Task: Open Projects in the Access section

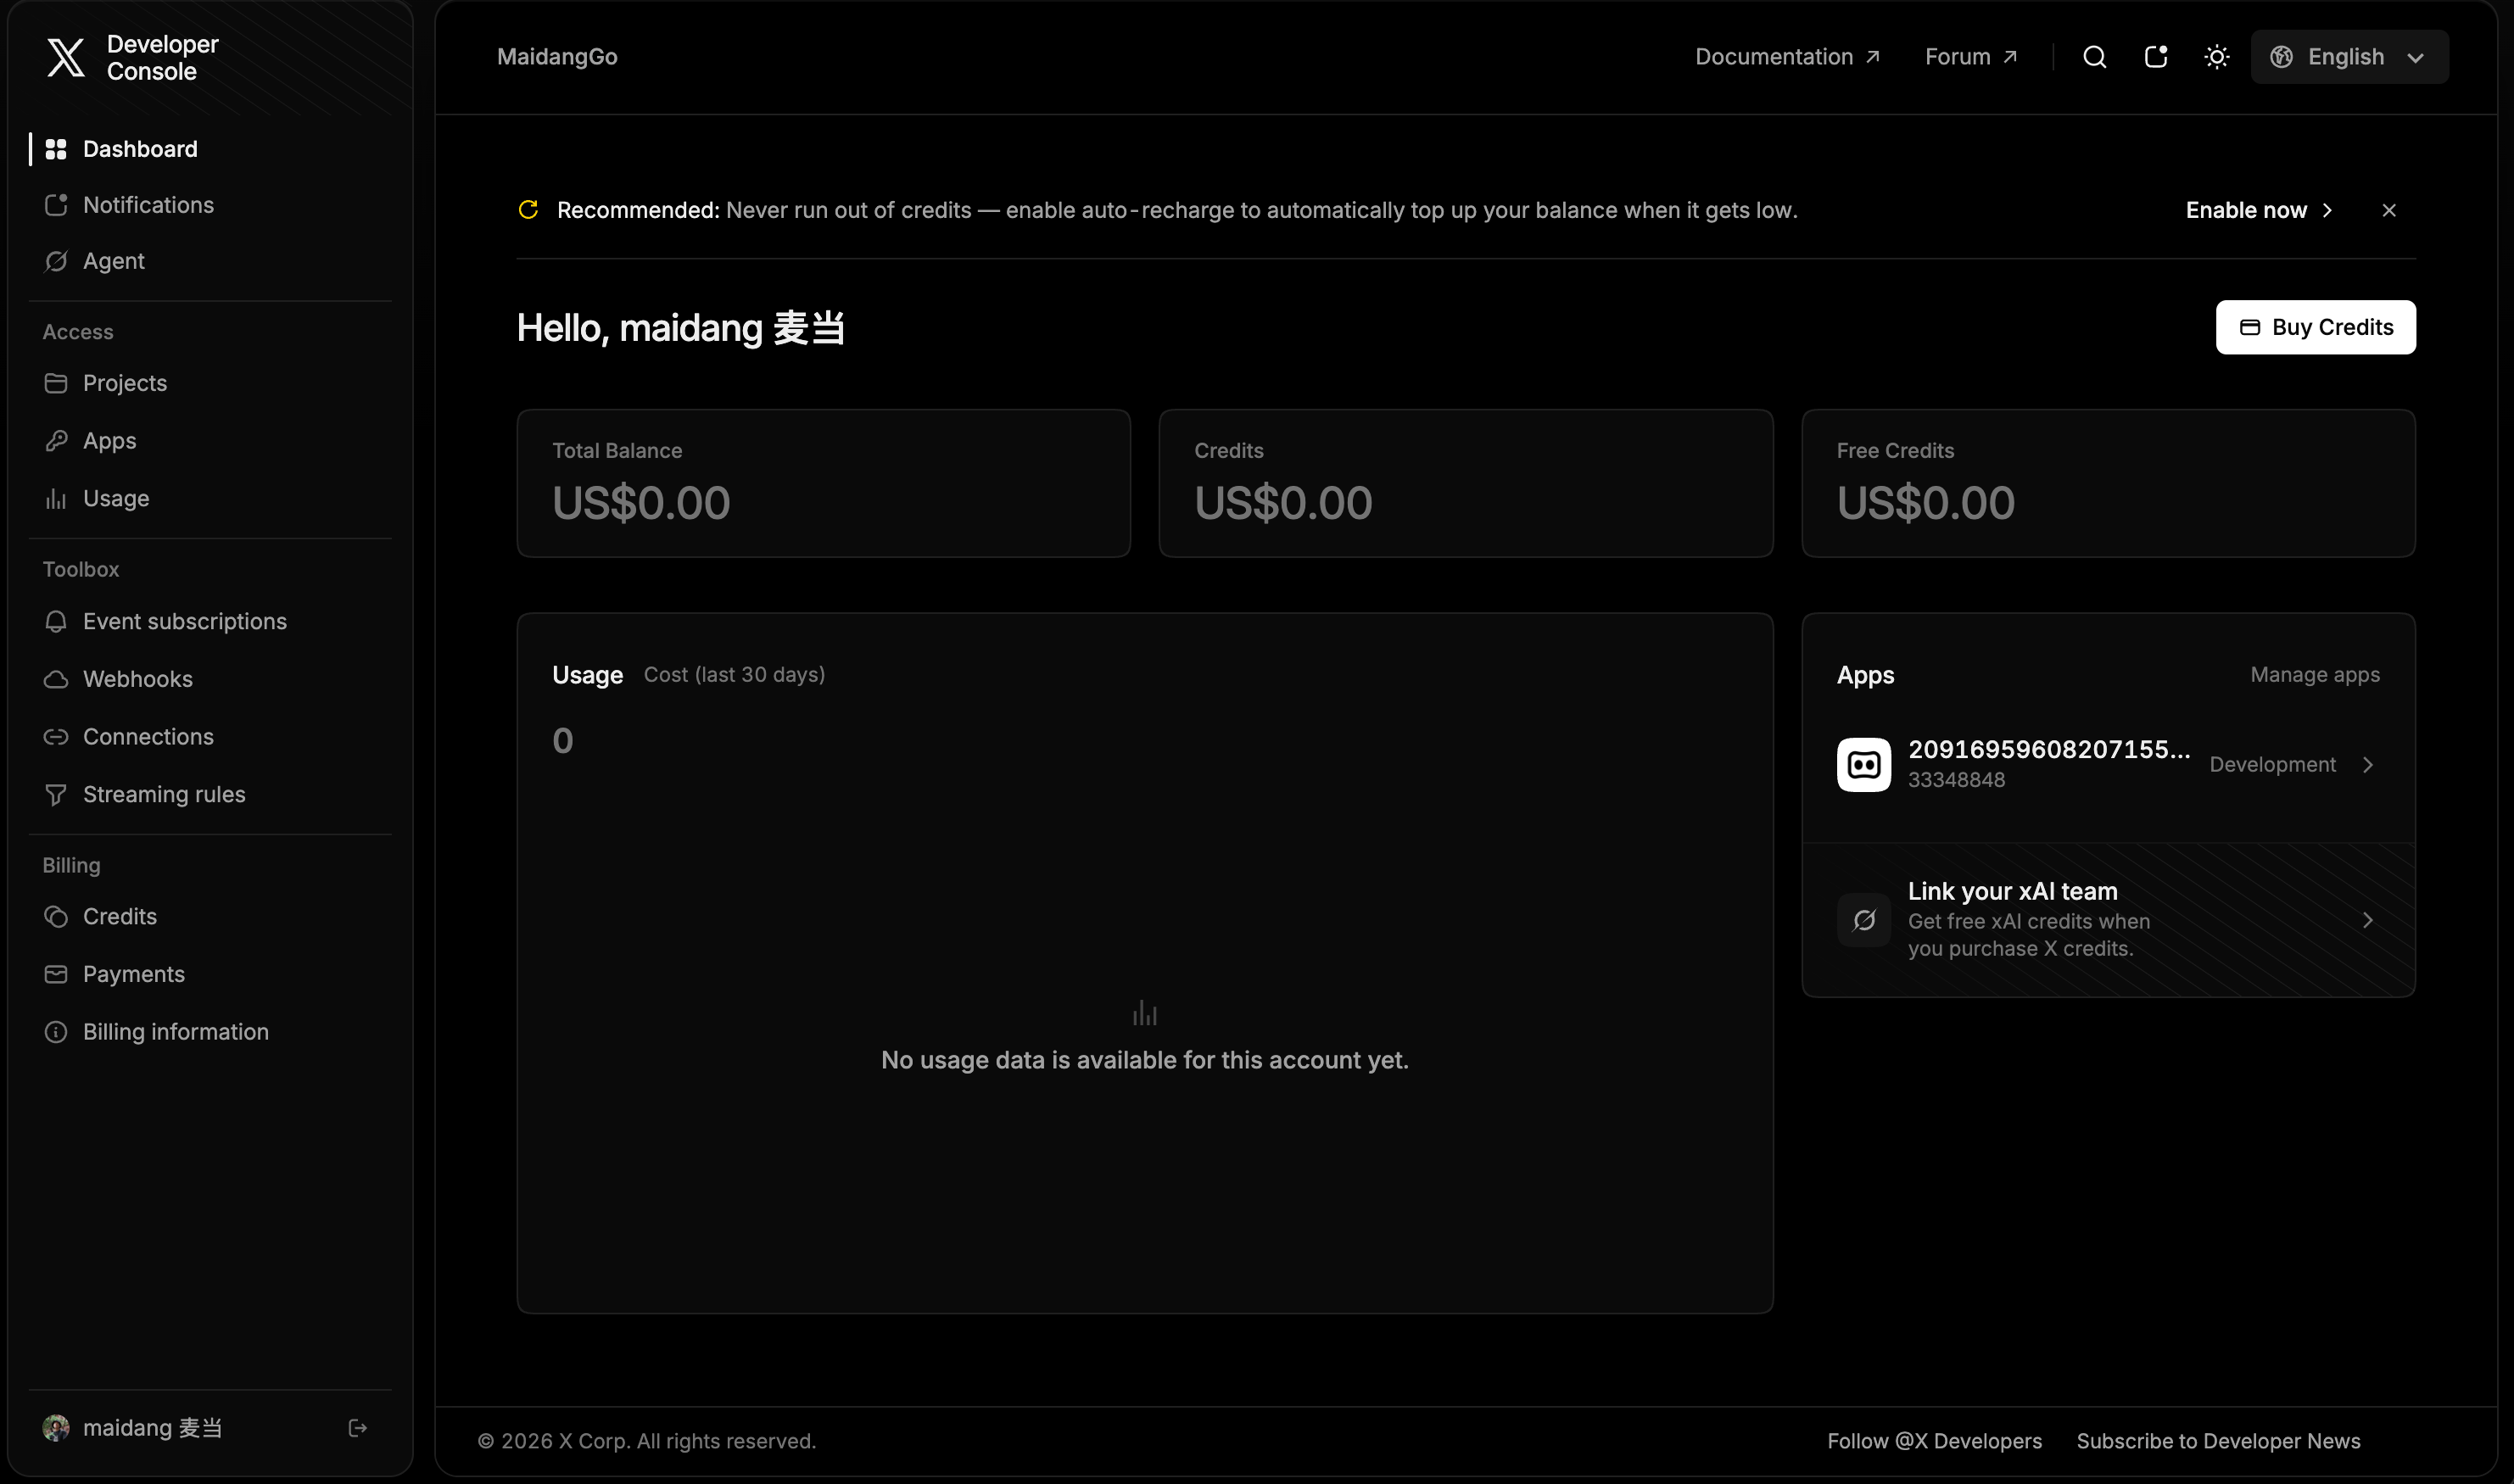Action: click(210, 383)
